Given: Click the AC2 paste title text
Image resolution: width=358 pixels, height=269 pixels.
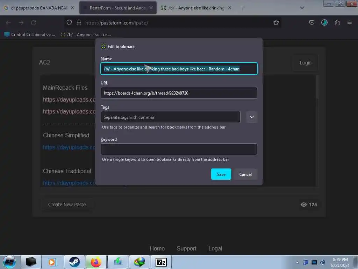Looking at the screenshot, I should (44, 62).
